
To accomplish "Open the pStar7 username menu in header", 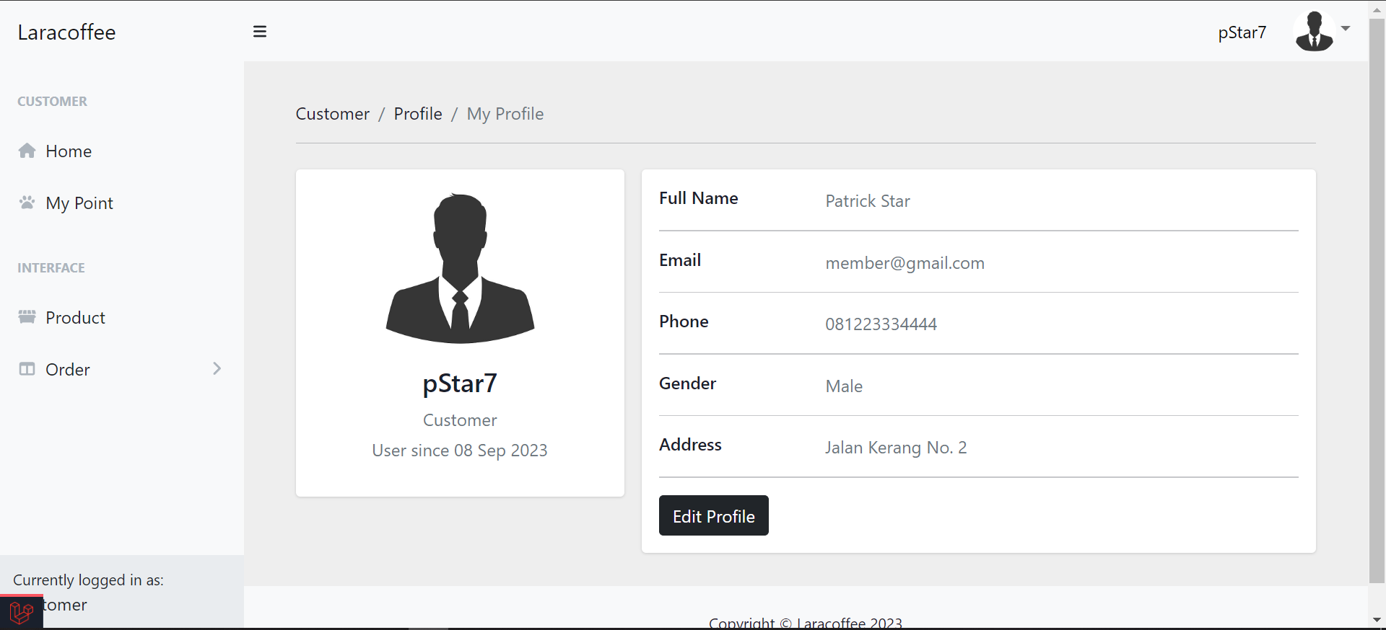I will click(1242, 32).
